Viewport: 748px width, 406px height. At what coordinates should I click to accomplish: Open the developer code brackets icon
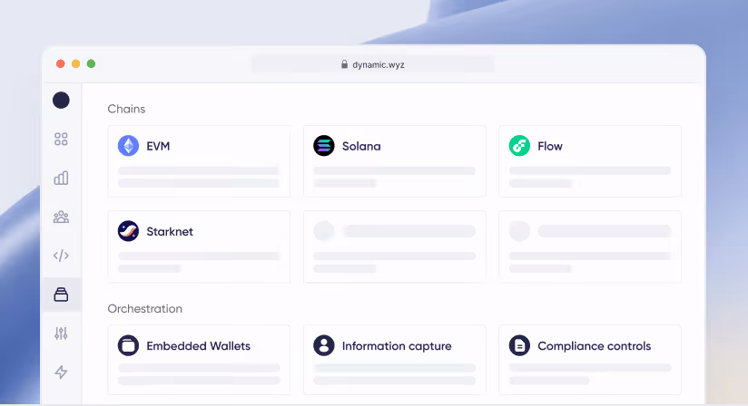click(61, 256)
